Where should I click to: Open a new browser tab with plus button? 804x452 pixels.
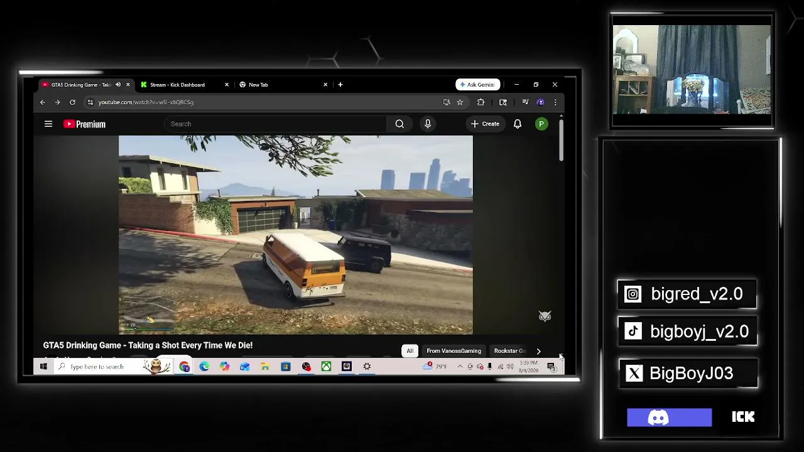coord(340,85)
